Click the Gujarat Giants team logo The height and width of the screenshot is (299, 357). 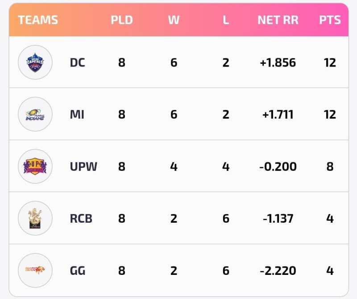click(35, 270)
